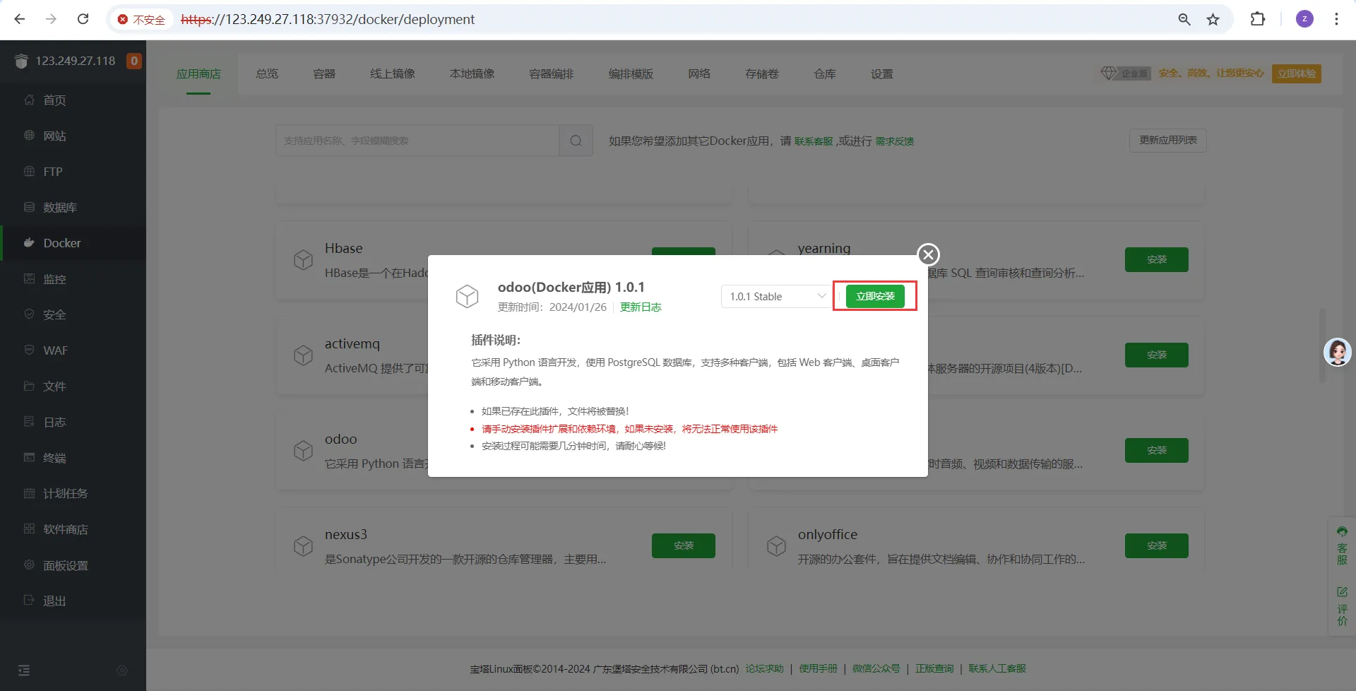
Task: Switch to the 本地镜像 tab
Action: (x=472, y=74)
